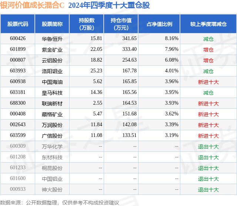Click the 2024年四季度十大重仓股 heading
Viewport: 237px width, 206px height.
pyautogui.click(x=109, y=5)
